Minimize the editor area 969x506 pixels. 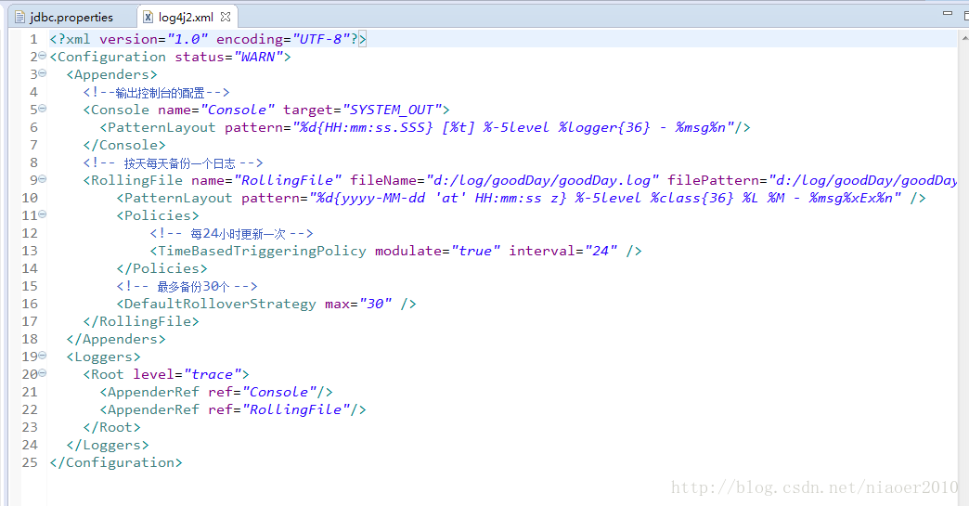[948, 13]
